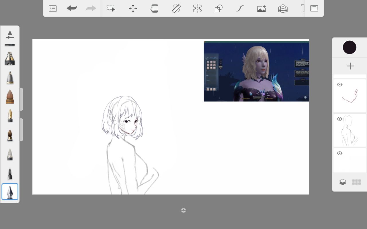Open the Ruler guides tool

(x=176, y=8)
